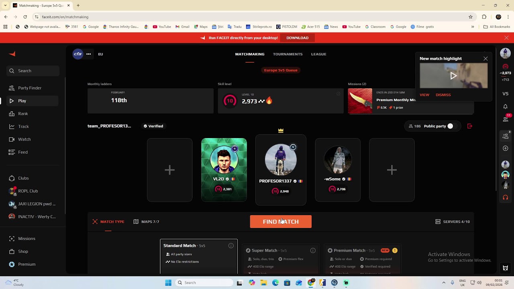This screenshot has width=514, height=289.
Task: Open the All Bookmarks folder
Action: pyautogui.click(x=497, y=27)
